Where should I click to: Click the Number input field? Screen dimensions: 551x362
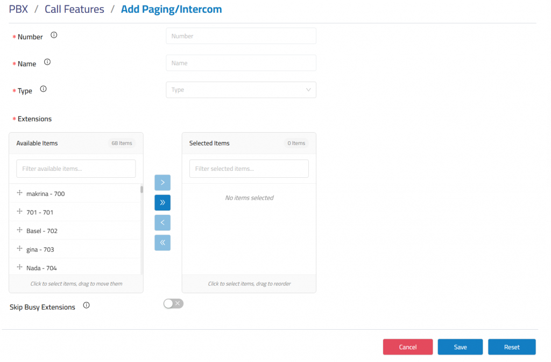click(x=241, y=36)
